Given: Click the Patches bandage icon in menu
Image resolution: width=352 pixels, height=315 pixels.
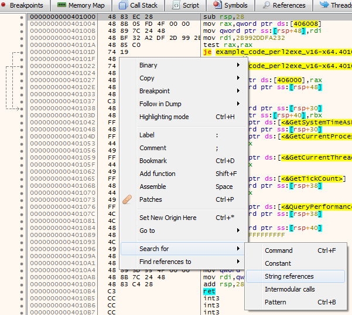Looking at the screenshot, I should 128,199.
